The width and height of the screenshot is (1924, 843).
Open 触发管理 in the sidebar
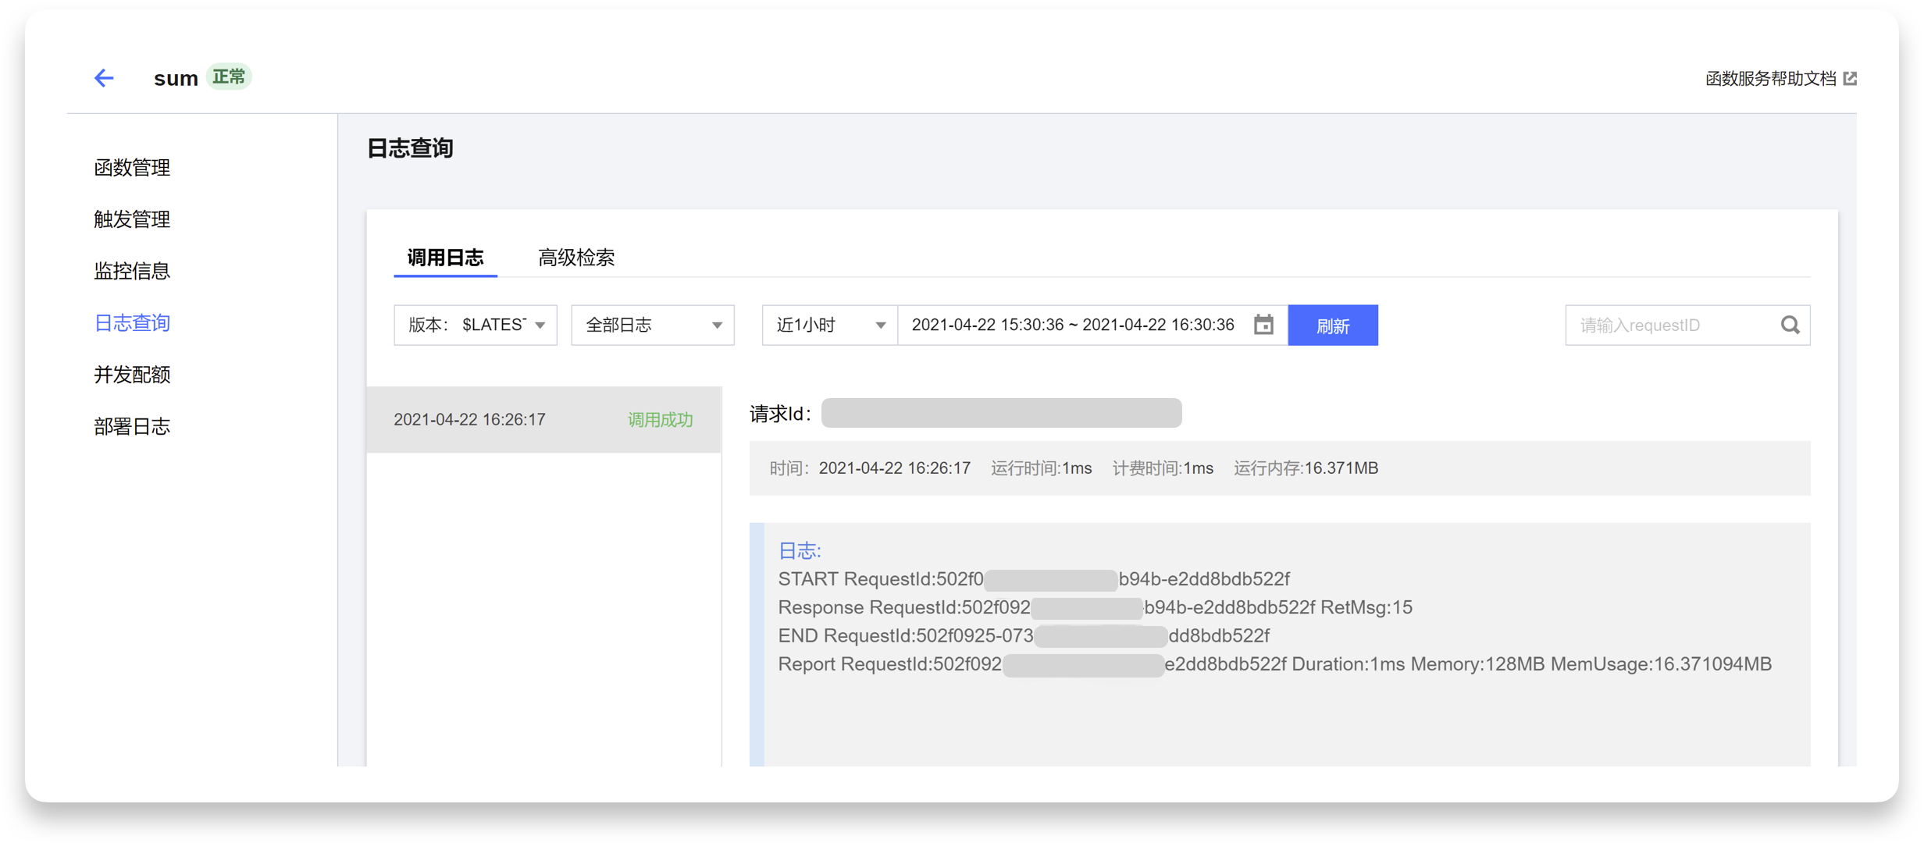tap(132, 219)
